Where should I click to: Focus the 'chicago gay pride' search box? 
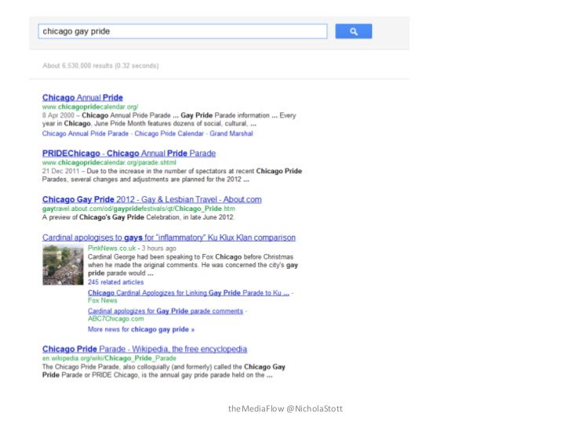point(183,31)
